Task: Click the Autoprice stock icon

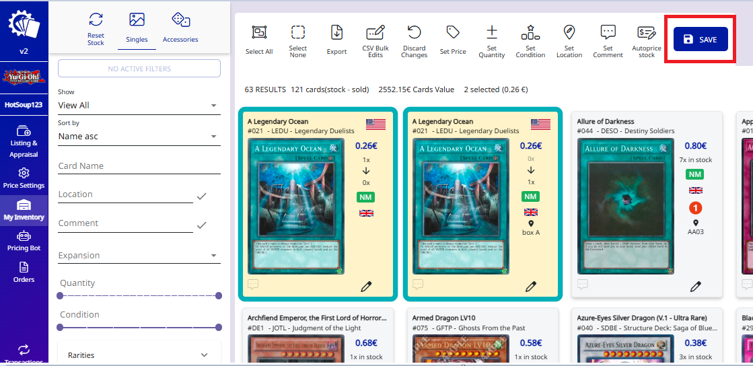Action: 647,32
